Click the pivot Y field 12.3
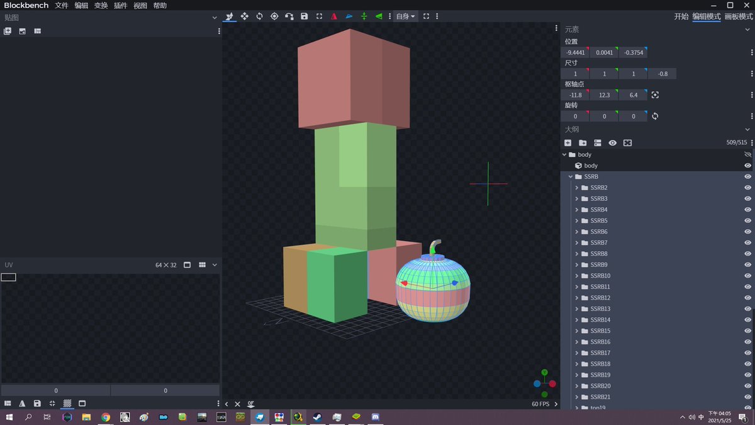Viewport: 755px width, 425px height. (604, 95)
